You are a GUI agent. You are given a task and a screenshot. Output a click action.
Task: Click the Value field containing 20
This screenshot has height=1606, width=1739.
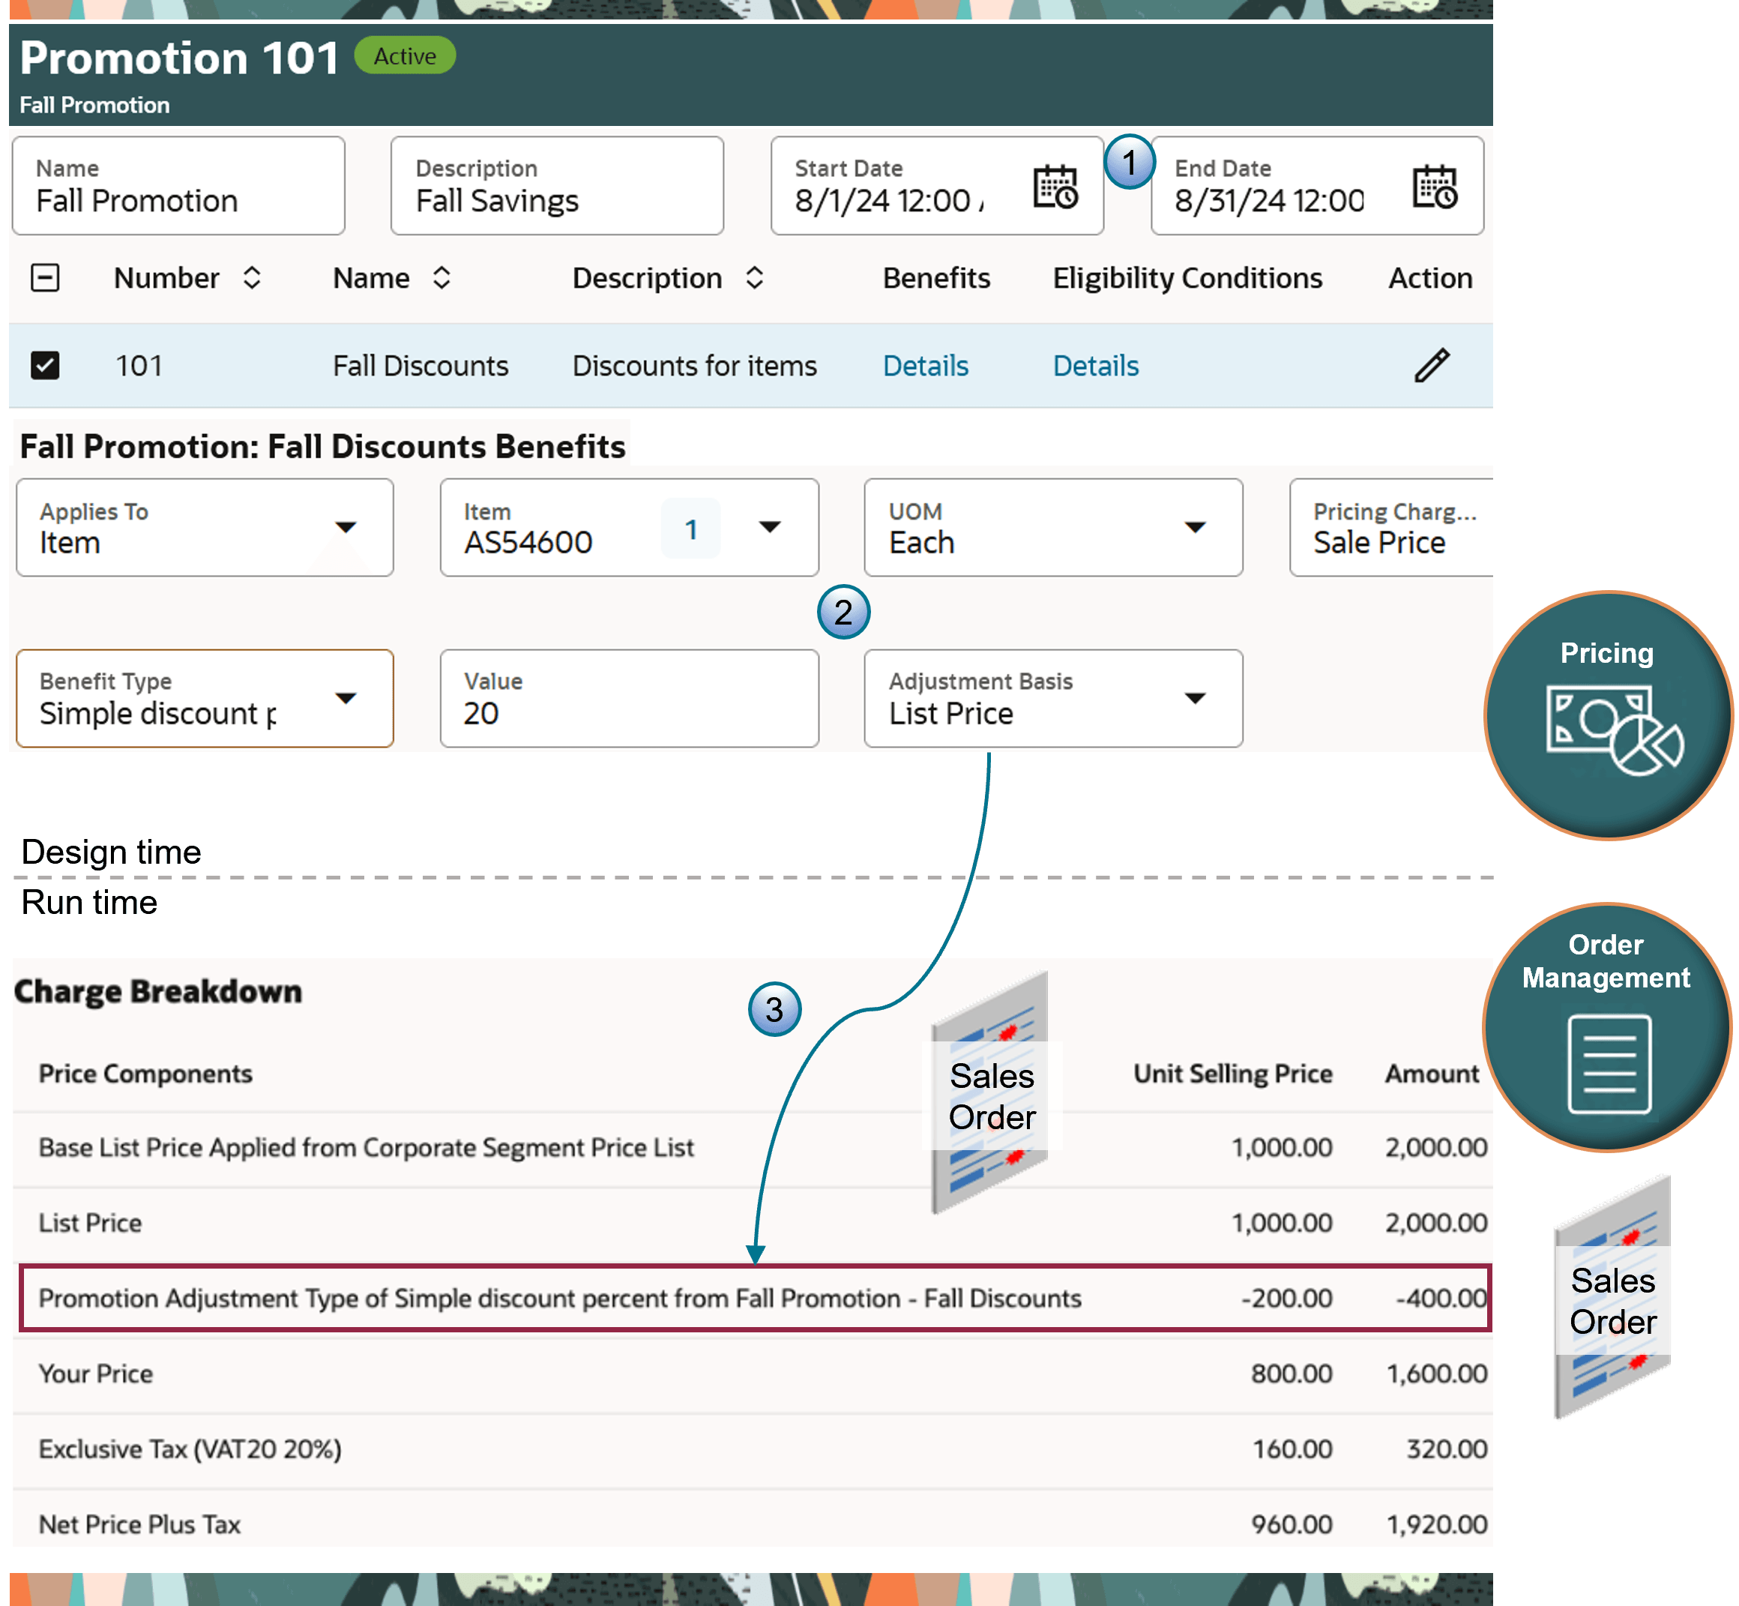(629, 700)
